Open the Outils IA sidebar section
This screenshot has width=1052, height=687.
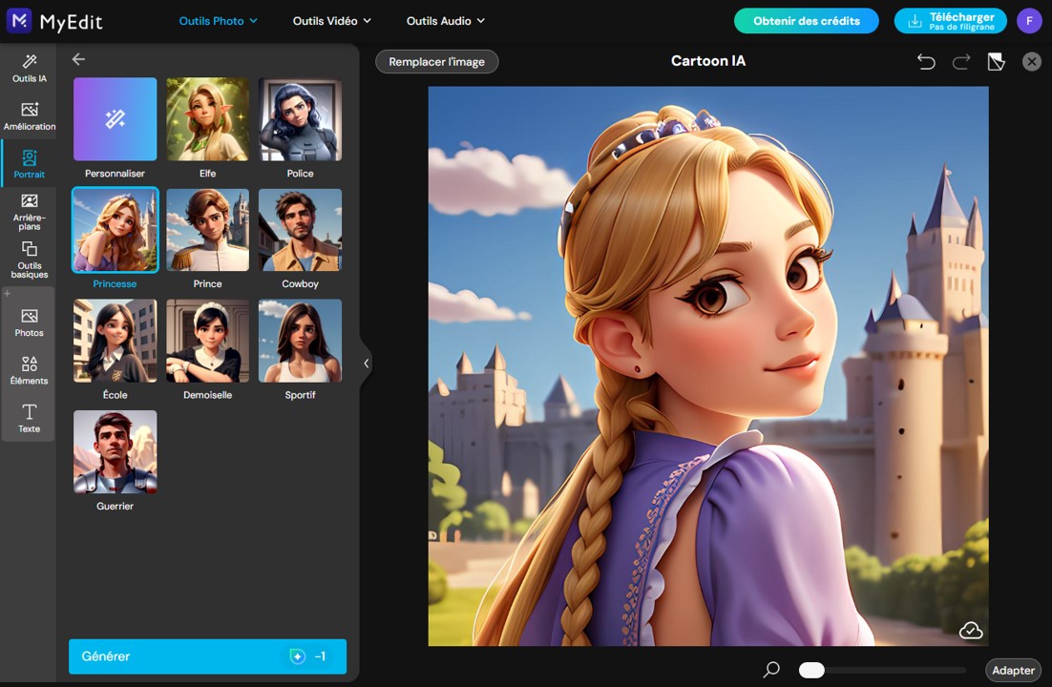29,69
